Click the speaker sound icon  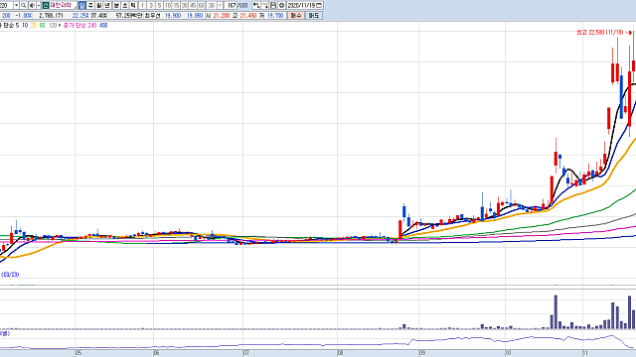click(32, 5)
